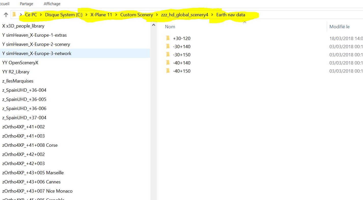Navigate to X-Plane 11 breadcrumb
The height and width of the screenshot is (200, 363).
pos(101,15)
